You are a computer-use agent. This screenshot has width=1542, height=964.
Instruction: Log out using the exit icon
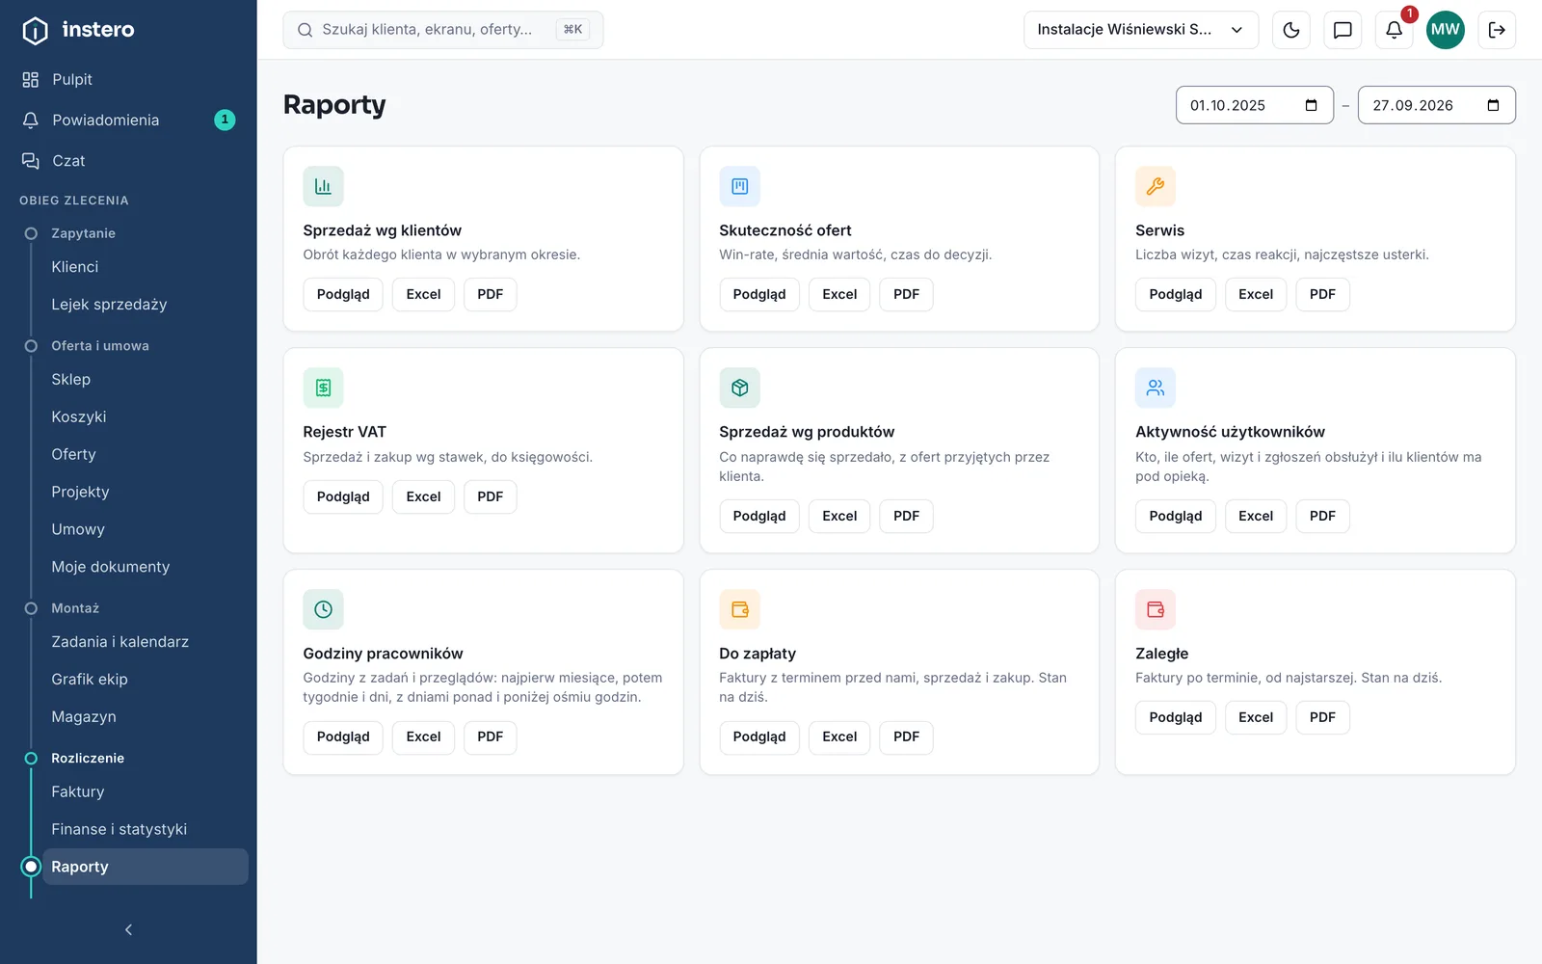(x=1497, y=30)
